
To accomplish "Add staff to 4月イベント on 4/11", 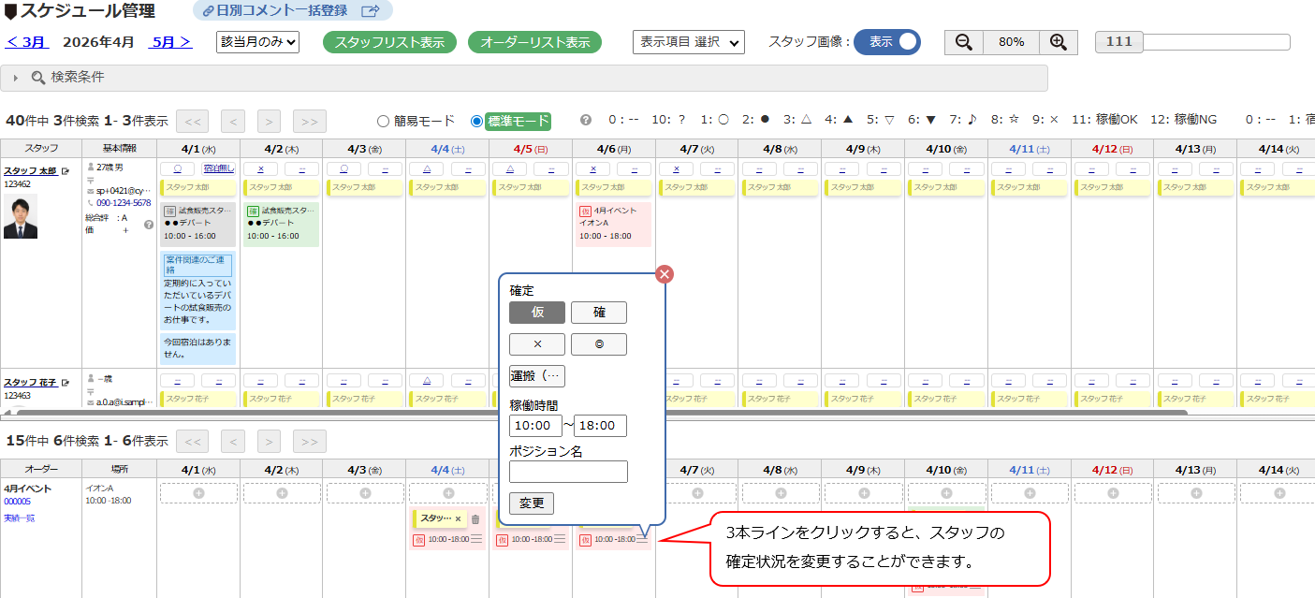I will pos(1030,493).
